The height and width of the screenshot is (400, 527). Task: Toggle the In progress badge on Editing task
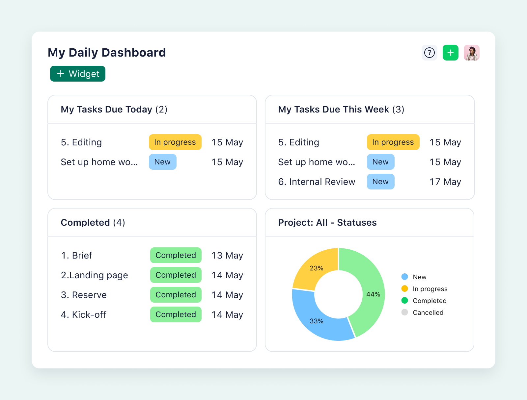point(175,142)
